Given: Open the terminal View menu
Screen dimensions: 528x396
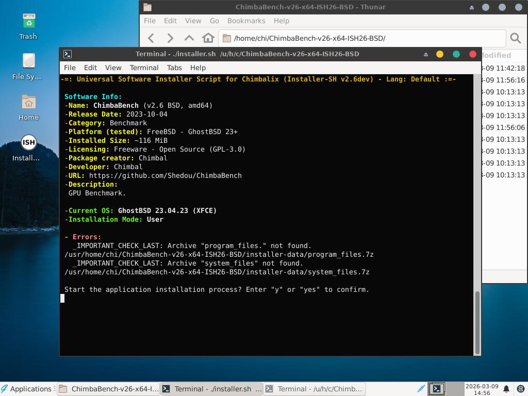Looking at the screenshot, I should pyautogui.click(x=113, y=68).
